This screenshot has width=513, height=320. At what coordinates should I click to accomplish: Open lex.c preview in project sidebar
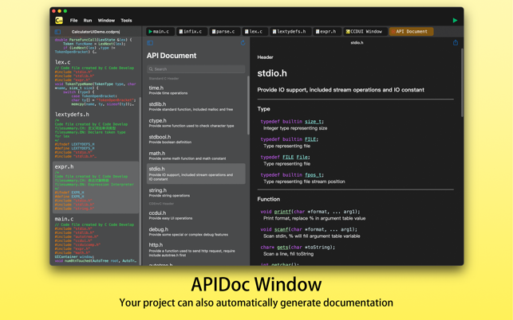tap(96, 84)
